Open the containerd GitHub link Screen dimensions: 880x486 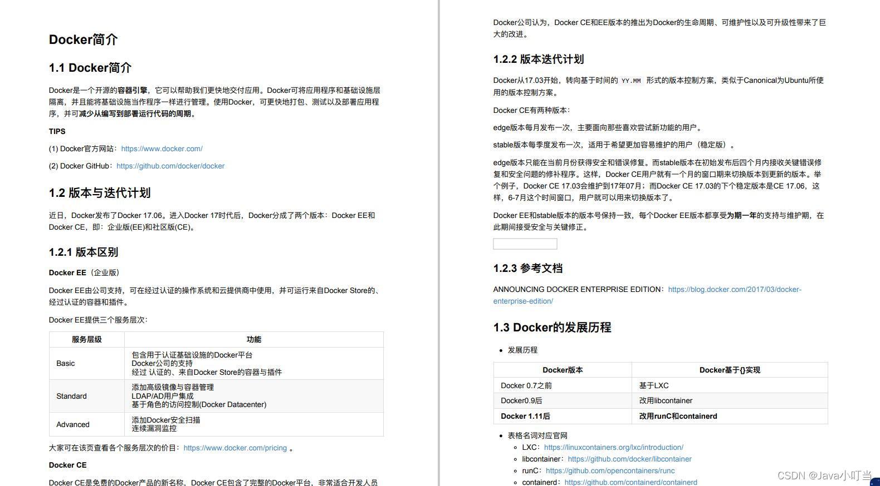(x=630, y=482)
